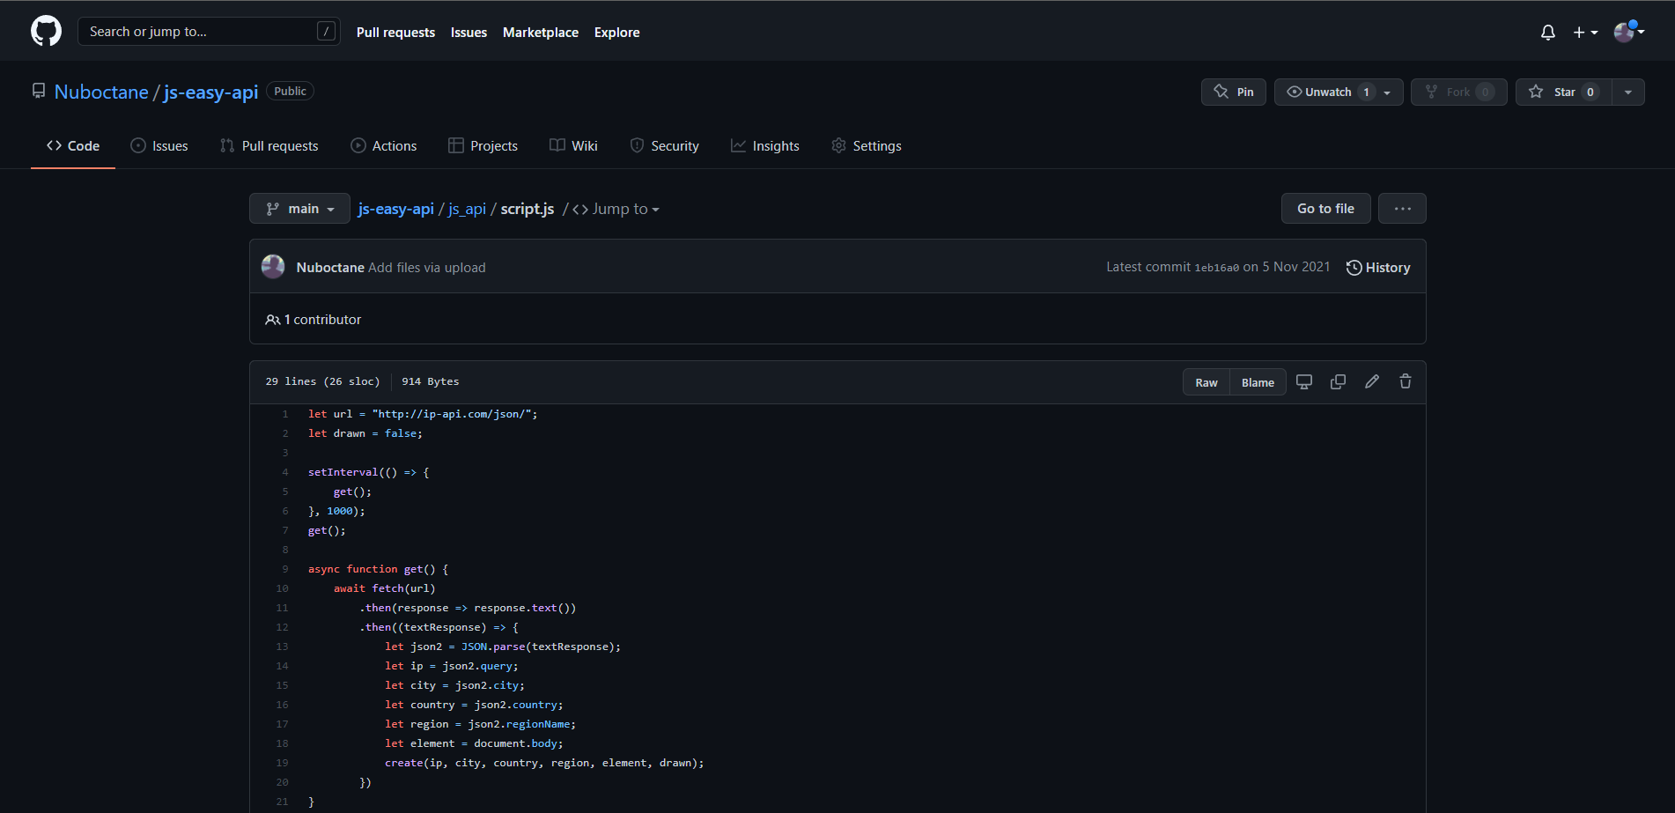The width and height of the screenshot is (1675, 813).
Task: Edit script.js with the pencil icon
Action: pyautogui.click(x=1371, y=381)
